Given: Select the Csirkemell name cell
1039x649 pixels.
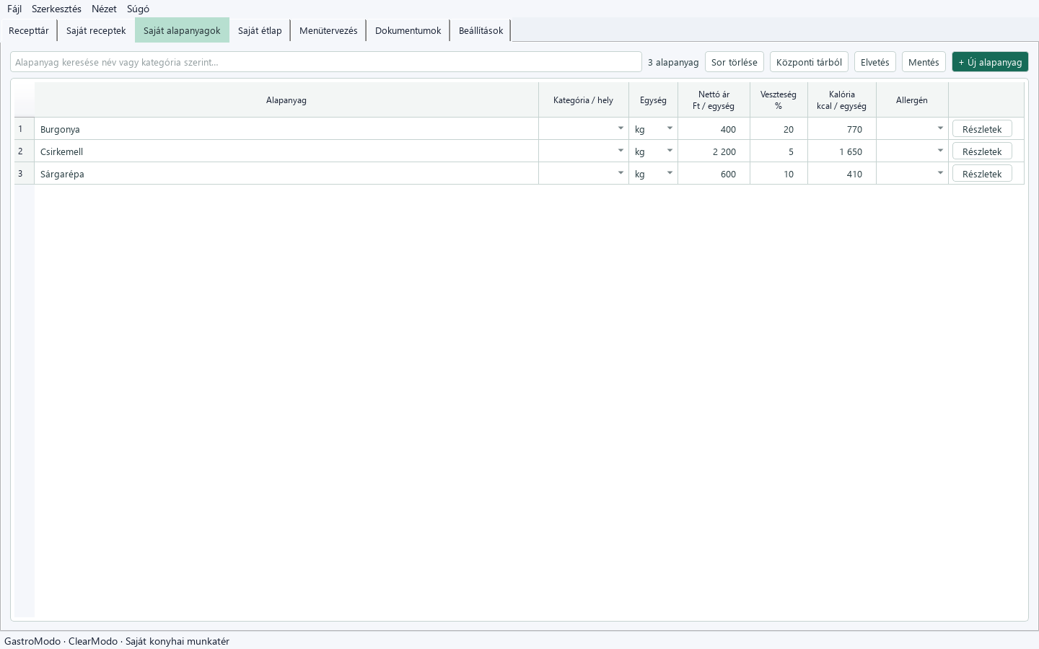Looking at the screenshot, I should point(286,151).
